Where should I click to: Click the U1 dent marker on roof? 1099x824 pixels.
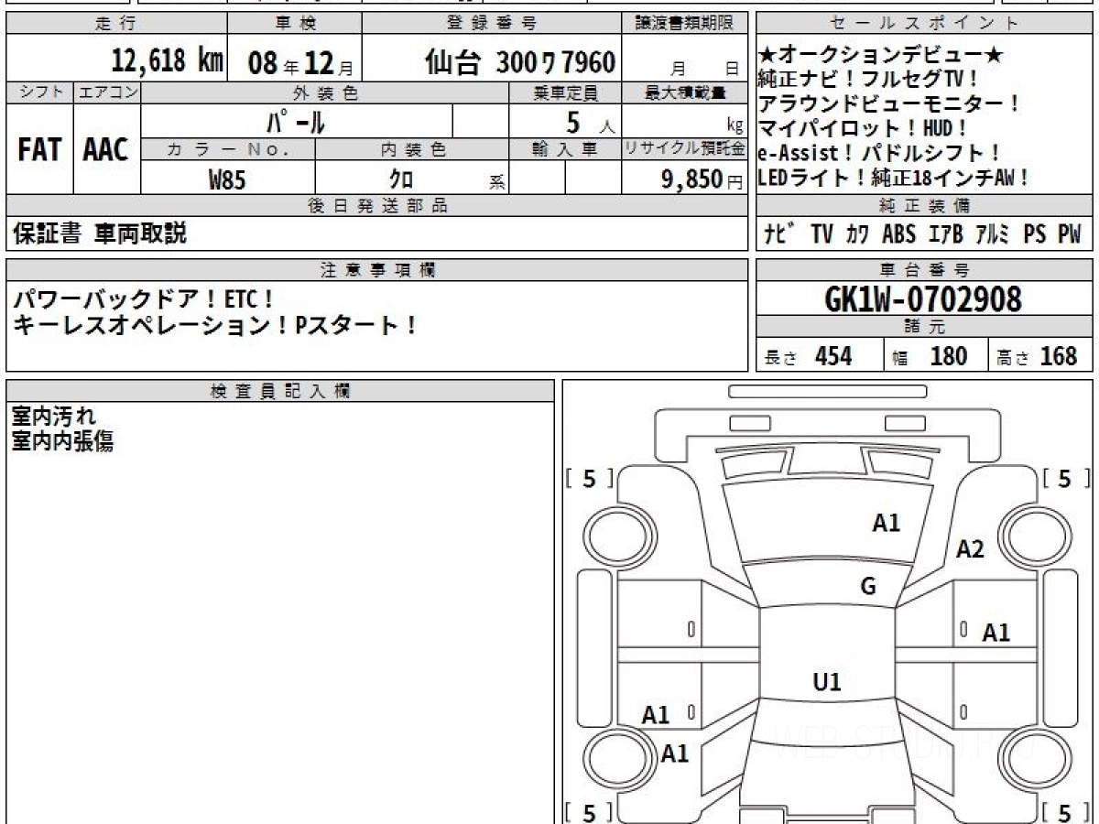click(x=827, y=682)
